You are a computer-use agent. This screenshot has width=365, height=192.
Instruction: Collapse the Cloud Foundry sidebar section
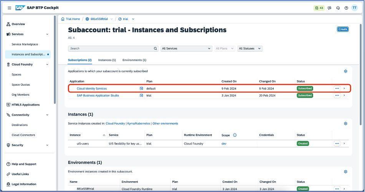pyautogui.click(x=47, y=65)
